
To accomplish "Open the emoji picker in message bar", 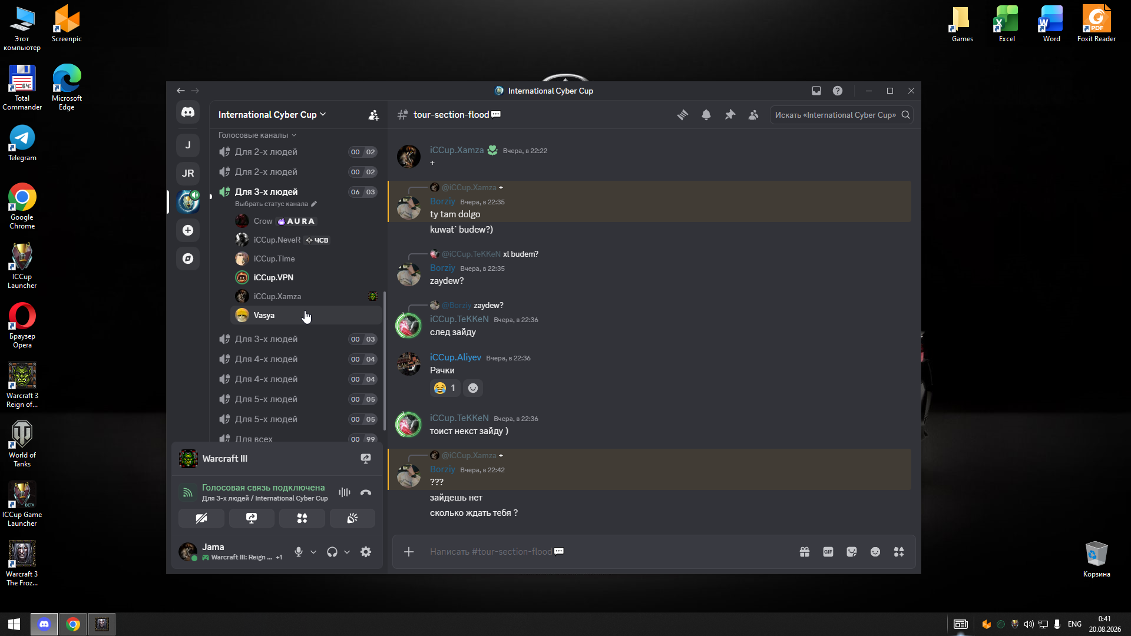I will point(875,552).
